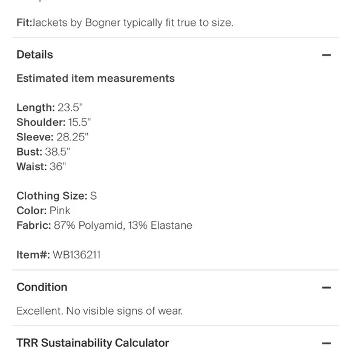Click Clothing Size S line
Image resolution: width=351 pixels, height=351 pixels.
[x=57, y=196]
